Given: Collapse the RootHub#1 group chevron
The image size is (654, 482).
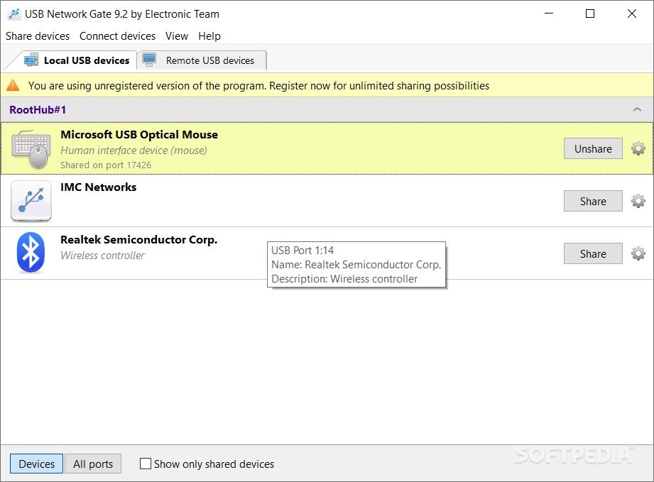Looking at the screenshot, I should point(637,109).
